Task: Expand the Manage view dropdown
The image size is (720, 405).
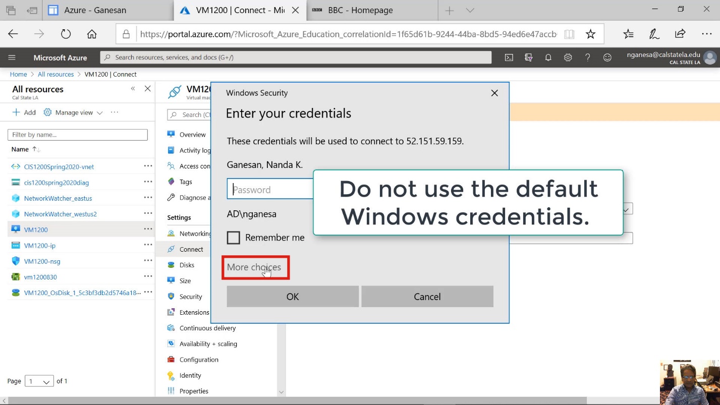Action: [73, 112]
